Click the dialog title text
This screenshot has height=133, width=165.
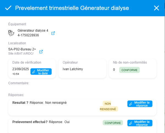[x=72, y=8]
